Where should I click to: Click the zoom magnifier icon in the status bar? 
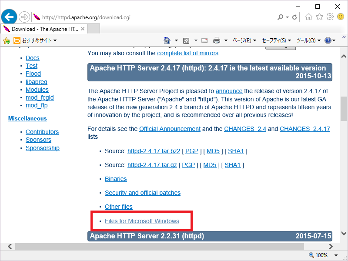(x=311, y=255)
